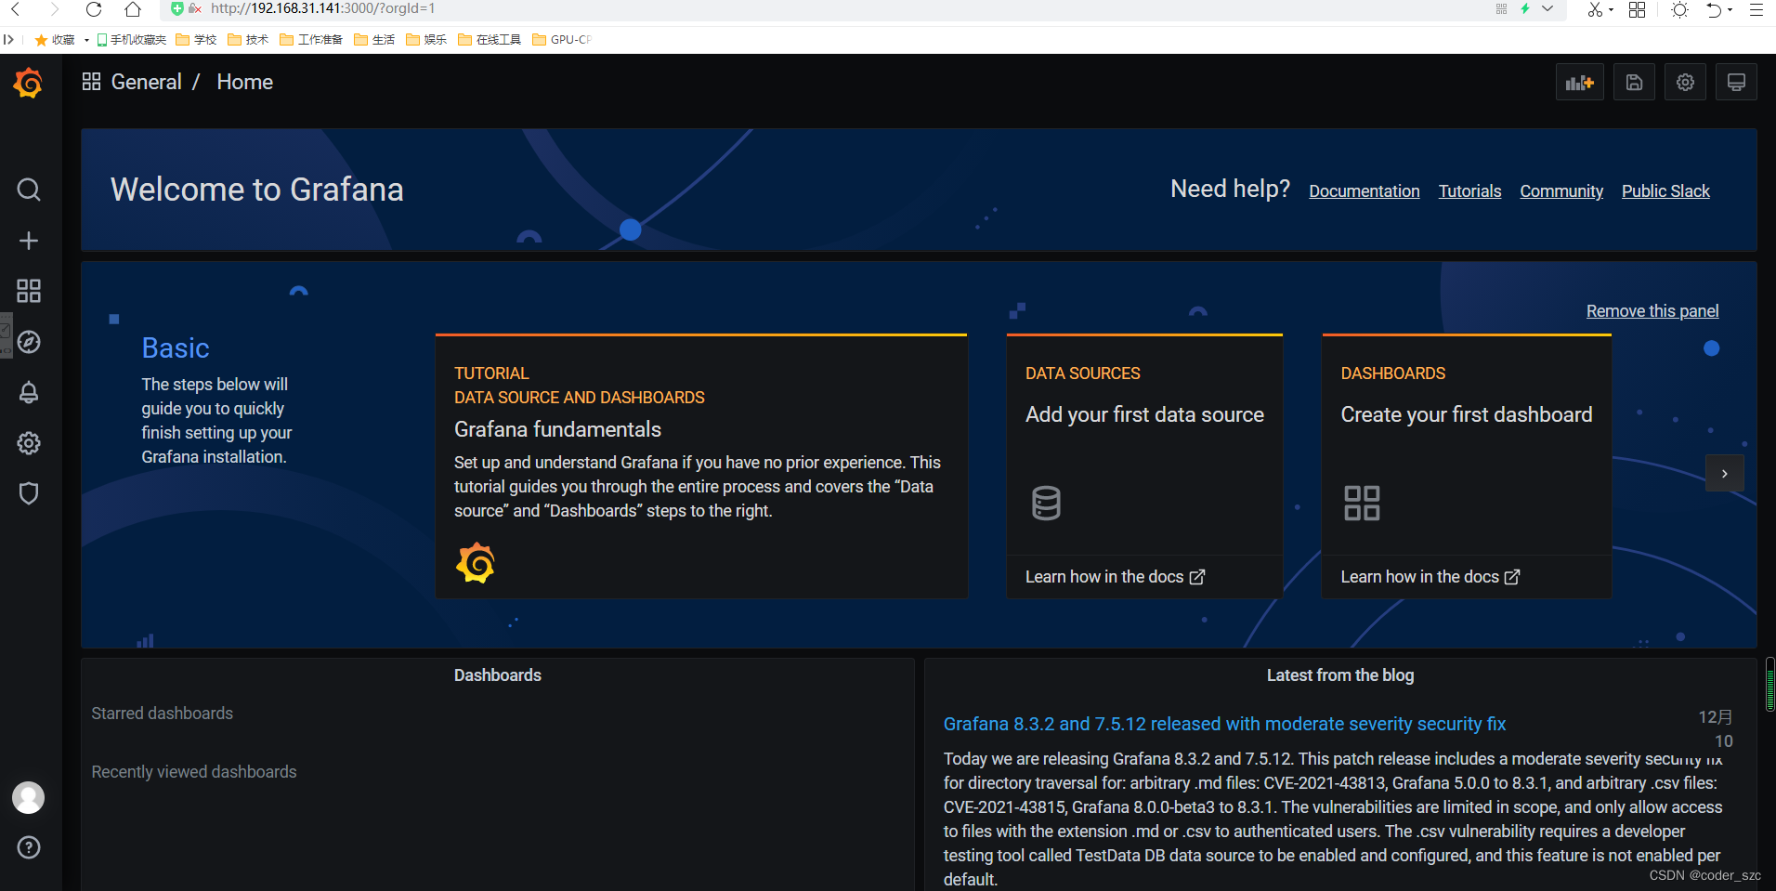1776x891 pixels.
Task: Open Dashboard settings gear in top bar
Action: [1685, 83]
